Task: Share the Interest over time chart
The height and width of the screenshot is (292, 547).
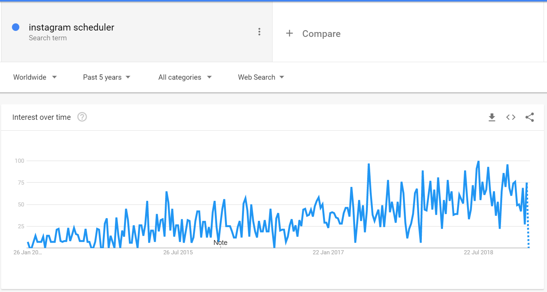Action: (529, 117)
